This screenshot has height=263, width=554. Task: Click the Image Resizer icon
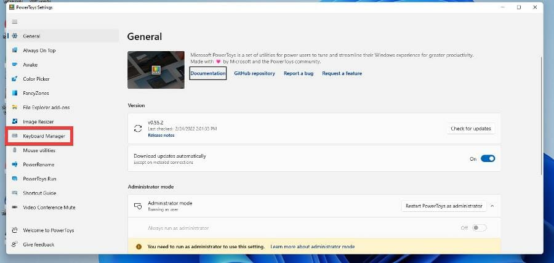coord(15,121)
